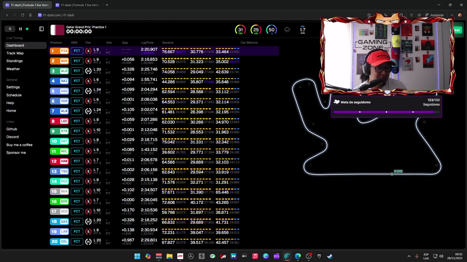The width and height of the screenshot is (467, 262).
Task: Collapse the sidebar panel icon
Action: [41, 29]
